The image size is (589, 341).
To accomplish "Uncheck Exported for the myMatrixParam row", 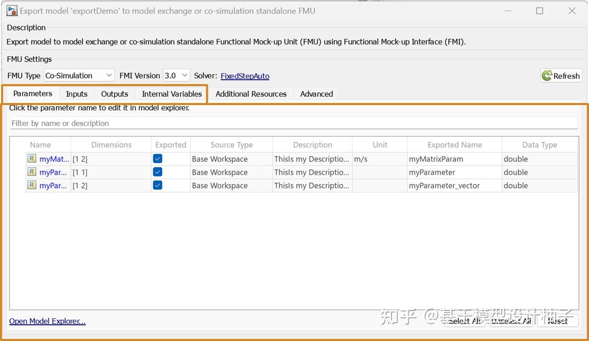I will click(158, 159).
